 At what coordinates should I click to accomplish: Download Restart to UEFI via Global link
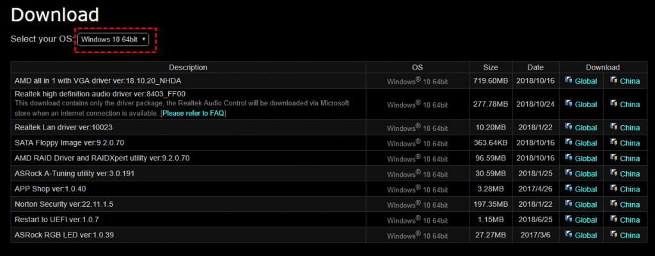tap(586, 220)
